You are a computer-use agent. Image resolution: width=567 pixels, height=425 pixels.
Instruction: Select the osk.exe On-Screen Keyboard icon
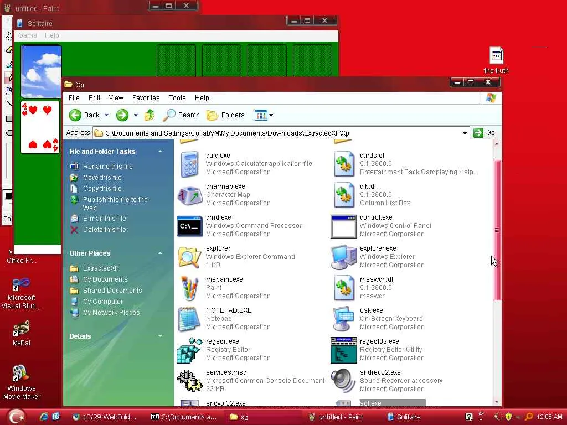coord(343,319)
